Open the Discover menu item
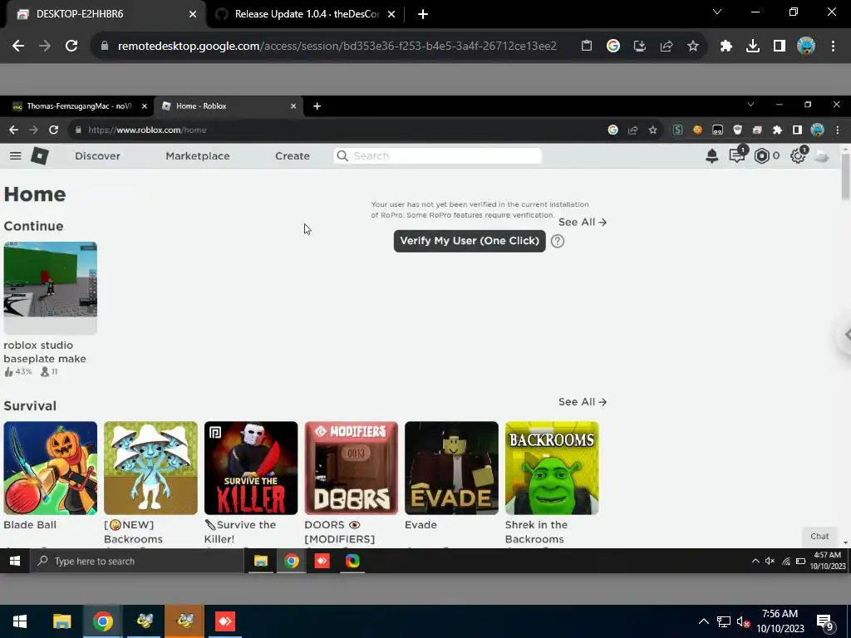 coord(98,156)
